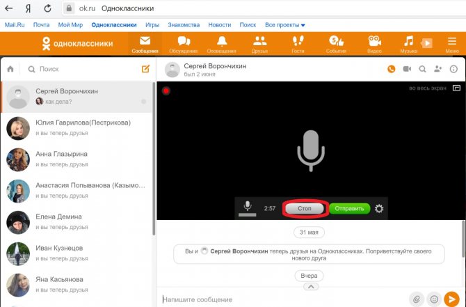
Task: Click chat history scrollbar
Action: pyautogui.click(x=464, y=239)
